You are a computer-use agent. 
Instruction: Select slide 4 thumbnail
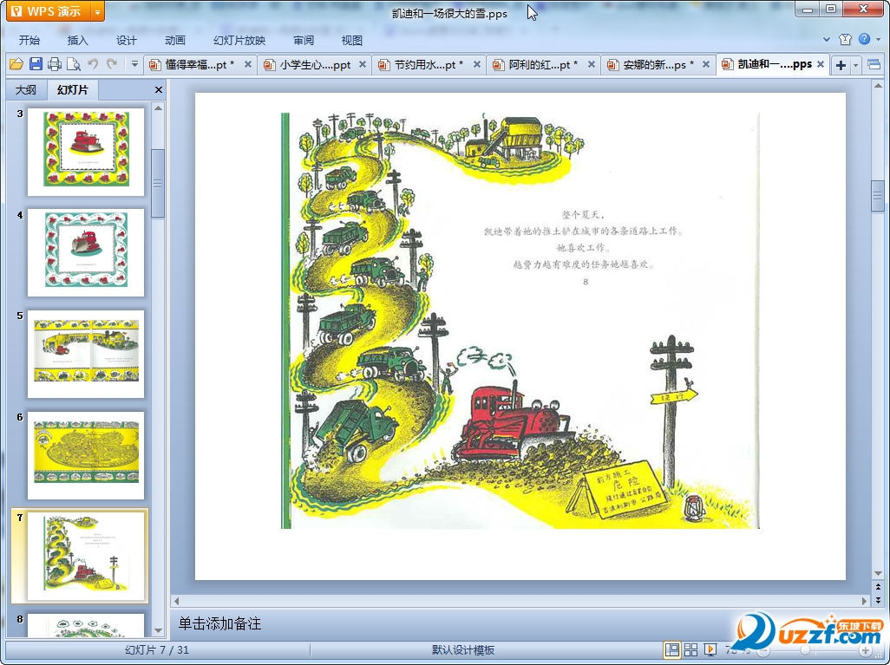coord(86,251)
